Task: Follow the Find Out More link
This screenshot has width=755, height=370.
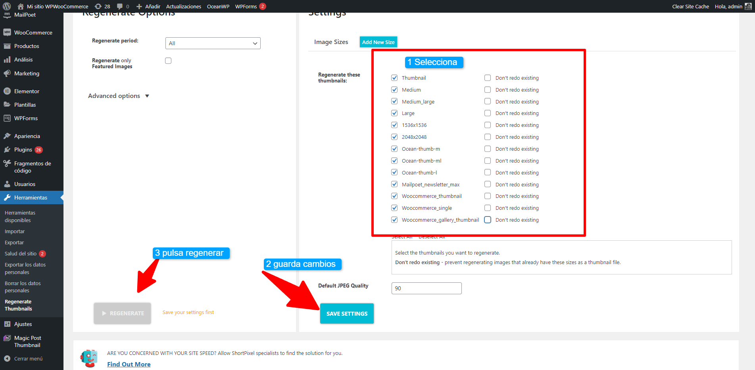Action: pos(129,364)
